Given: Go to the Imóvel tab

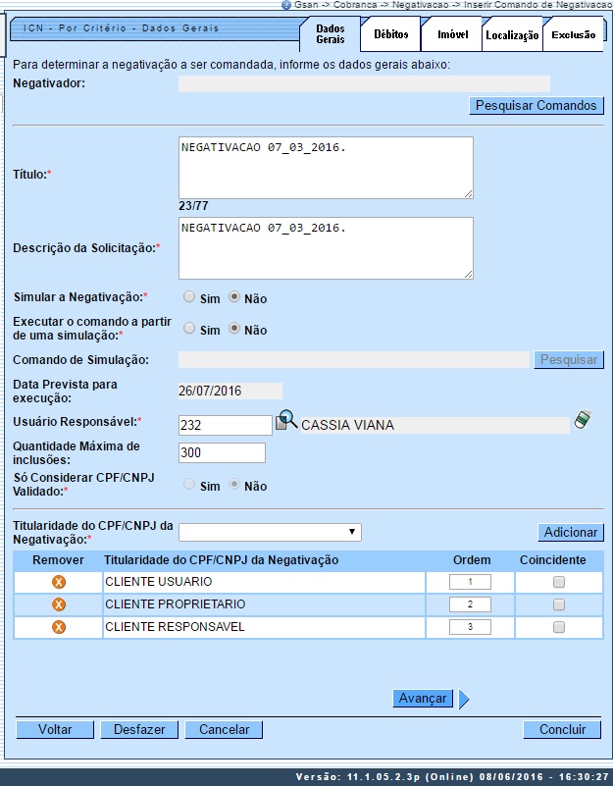Looking at the screenshot, I should pyautogui.click(x=451, y=34).
